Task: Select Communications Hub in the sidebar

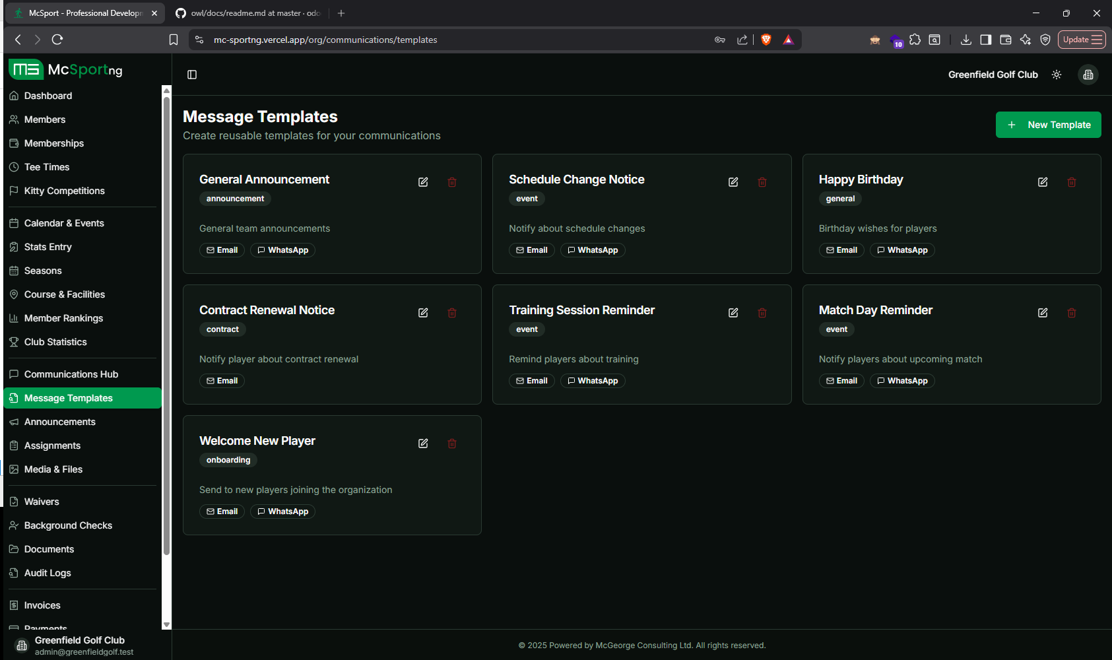Action: [71, 374]
